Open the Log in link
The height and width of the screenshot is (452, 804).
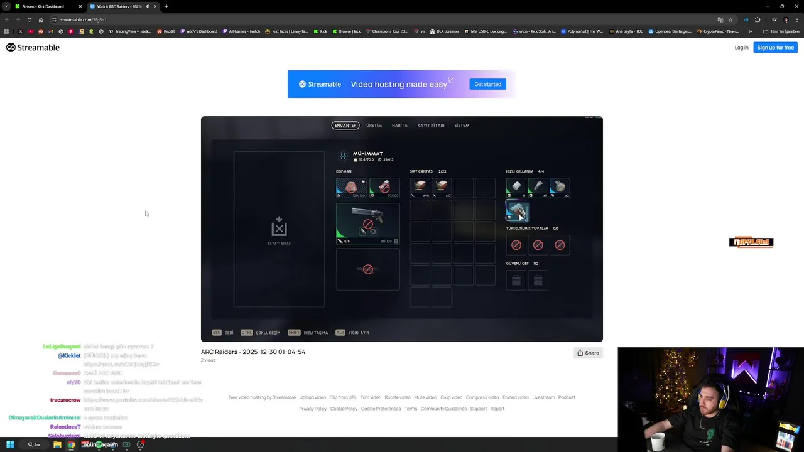pos(741,48)
